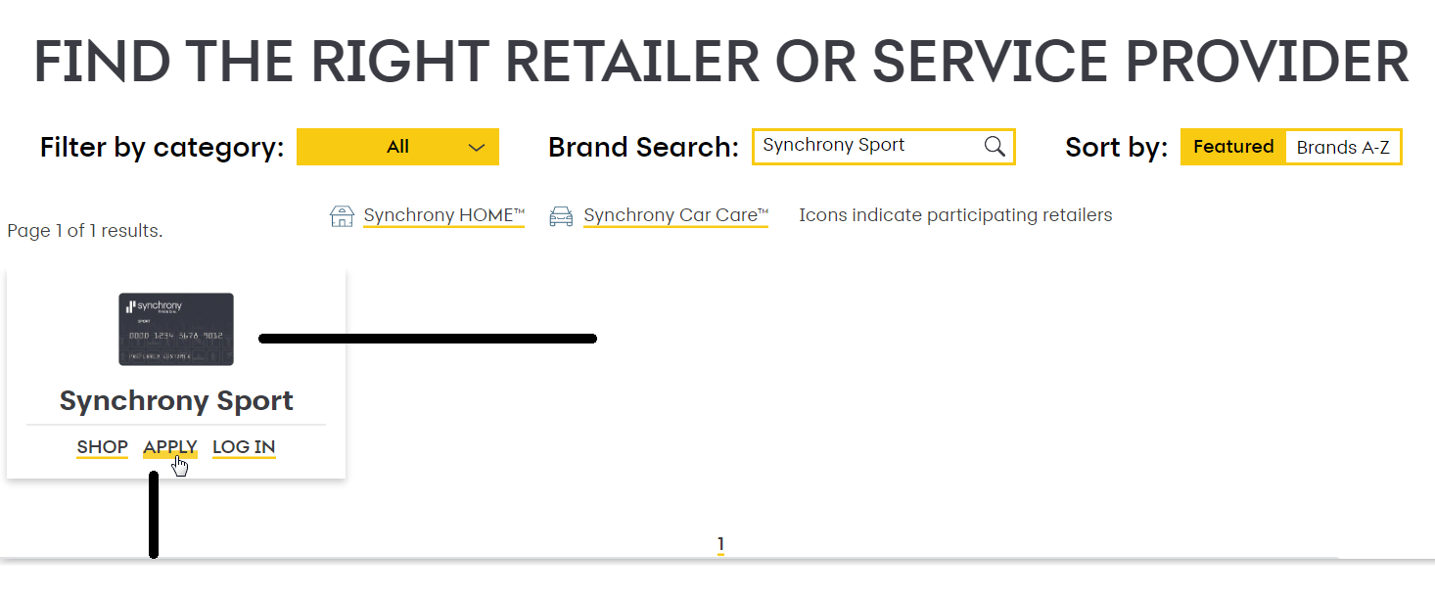Click APPLY for the Synchrony Sport card
This screenshot has width=1435, height=595.
click(170, 447)
